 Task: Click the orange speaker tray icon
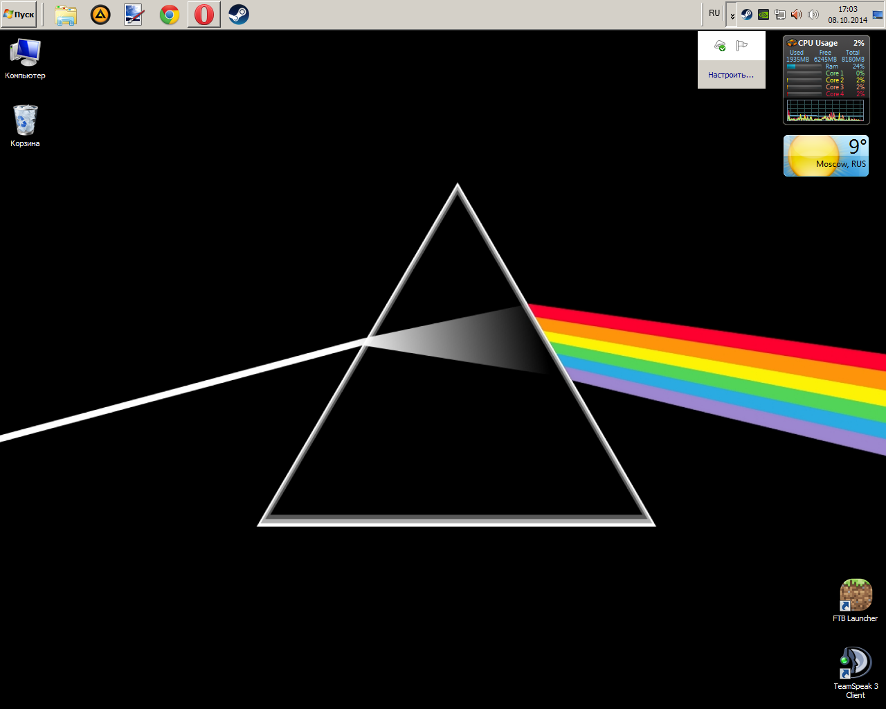tap(797, 15)
